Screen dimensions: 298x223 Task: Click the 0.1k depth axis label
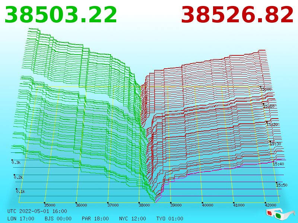(x=21, y=191)
